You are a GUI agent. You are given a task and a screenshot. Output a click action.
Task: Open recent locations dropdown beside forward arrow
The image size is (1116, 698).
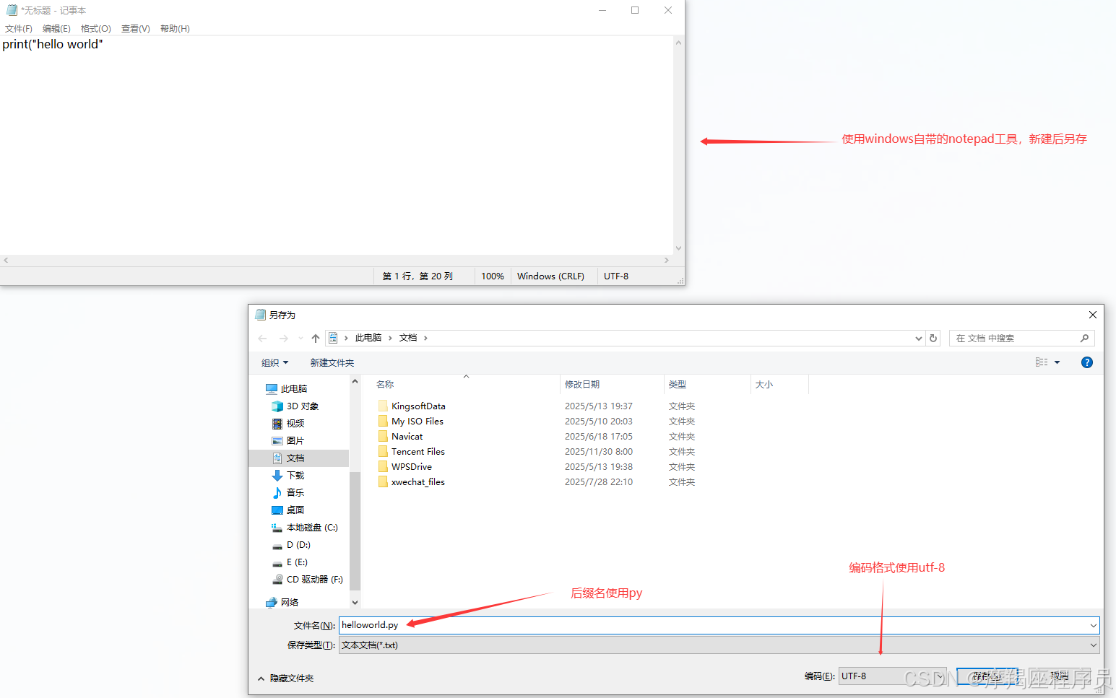(300, 339)
